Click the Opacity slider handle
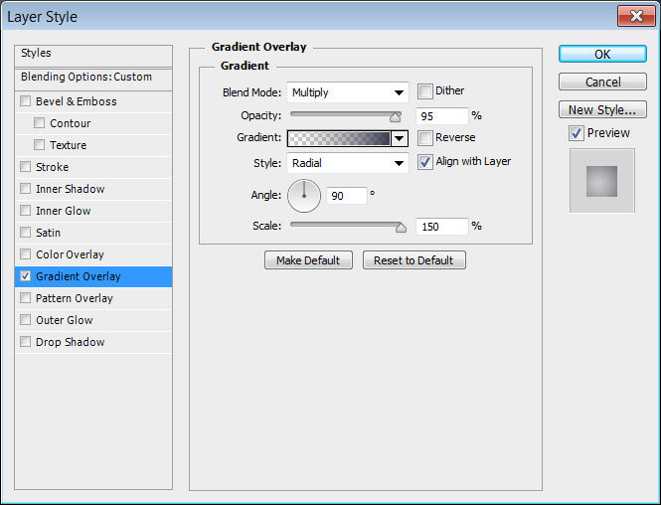This screenshot has width=661, height=505. [395, 117]
